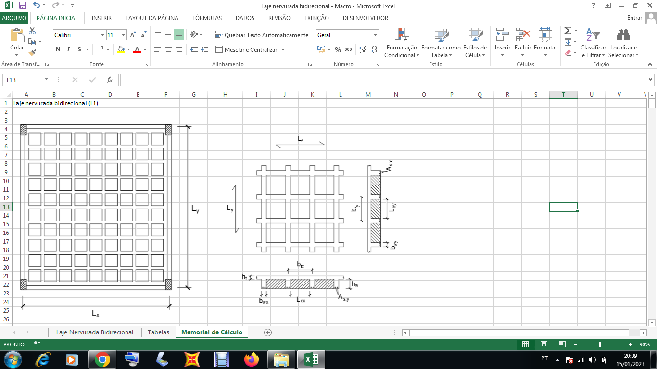Click Entrar to sign in

click(634, 18)
